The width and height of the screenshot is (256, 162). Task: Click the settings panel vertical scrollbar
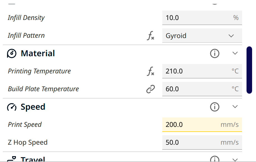pos(249,70)
